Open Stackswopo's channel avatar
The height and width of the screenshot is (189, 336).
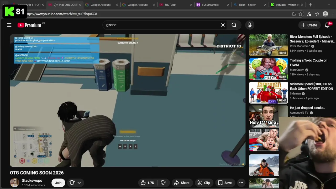coord(14,183)
